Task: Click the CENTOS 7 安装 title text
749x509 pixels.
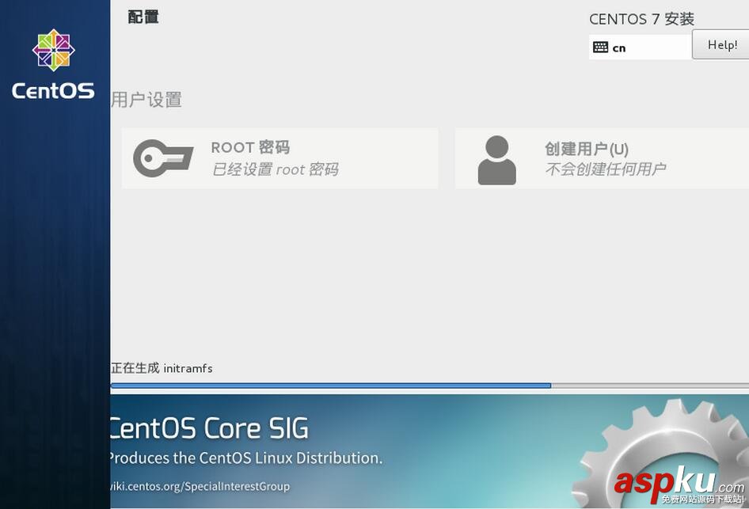Action: click(641, 19)
